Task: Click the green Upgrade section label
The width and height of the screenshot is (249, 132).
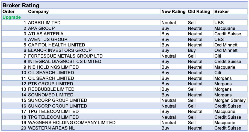Action: coord(11,17)
